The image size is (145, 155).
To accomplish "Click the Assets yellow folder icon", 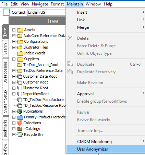I will (20, 30).
